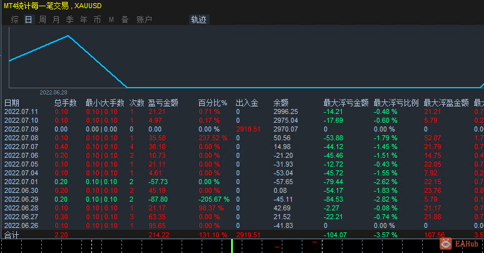
Task: Switch to the 年 yearly tab
Action: pyautogui.click(x=84, y=20)
